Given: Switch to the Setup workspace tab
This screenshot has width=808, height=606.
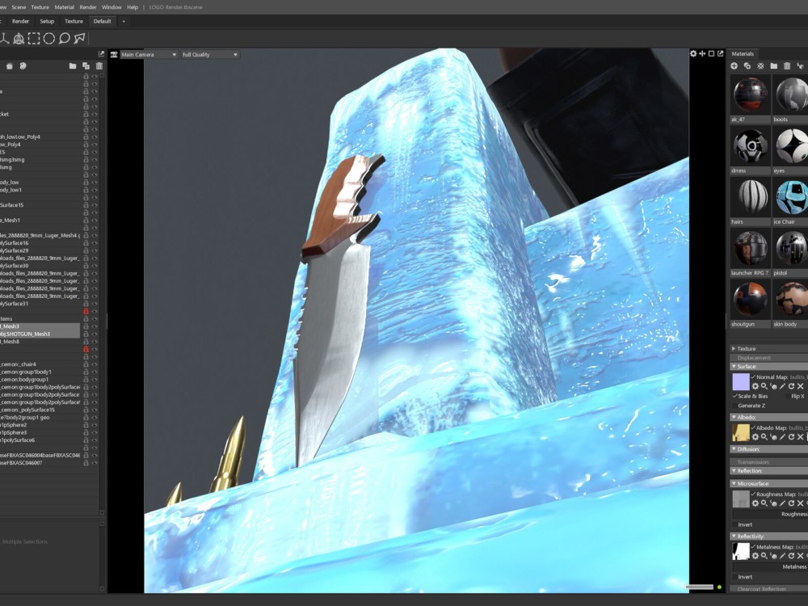Looking at the screenshot, I should [47, 21].
